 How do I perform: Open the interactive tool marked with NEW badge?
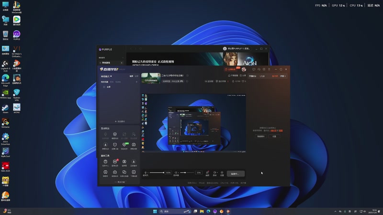tap(124, 146)
